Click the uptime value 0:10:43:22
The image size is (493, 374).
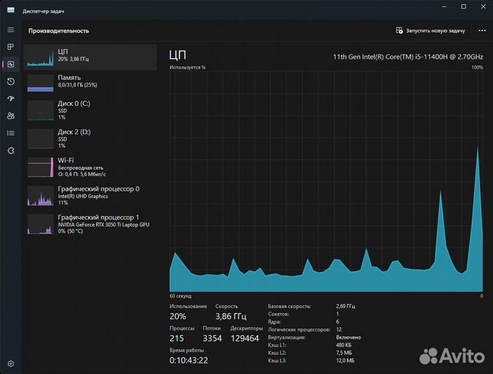point(189,360)
